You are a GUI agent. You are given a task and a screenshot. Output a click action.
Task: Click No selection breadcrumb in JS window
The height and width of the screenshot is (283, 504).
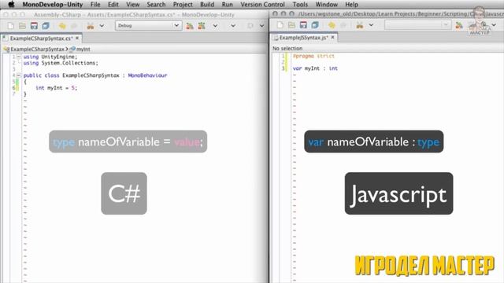pyautogui.click(x=287, y=49)
